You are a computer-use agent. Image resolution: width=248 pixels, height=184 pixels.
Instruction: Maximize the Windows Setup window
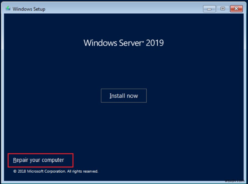[x=223, y=9]
